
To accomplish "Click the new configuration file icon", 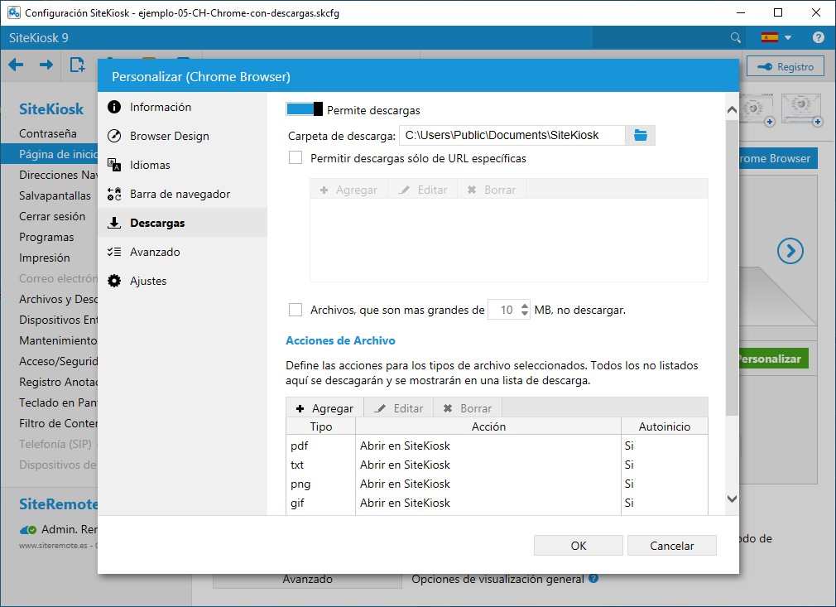I will tap(77, 65).
